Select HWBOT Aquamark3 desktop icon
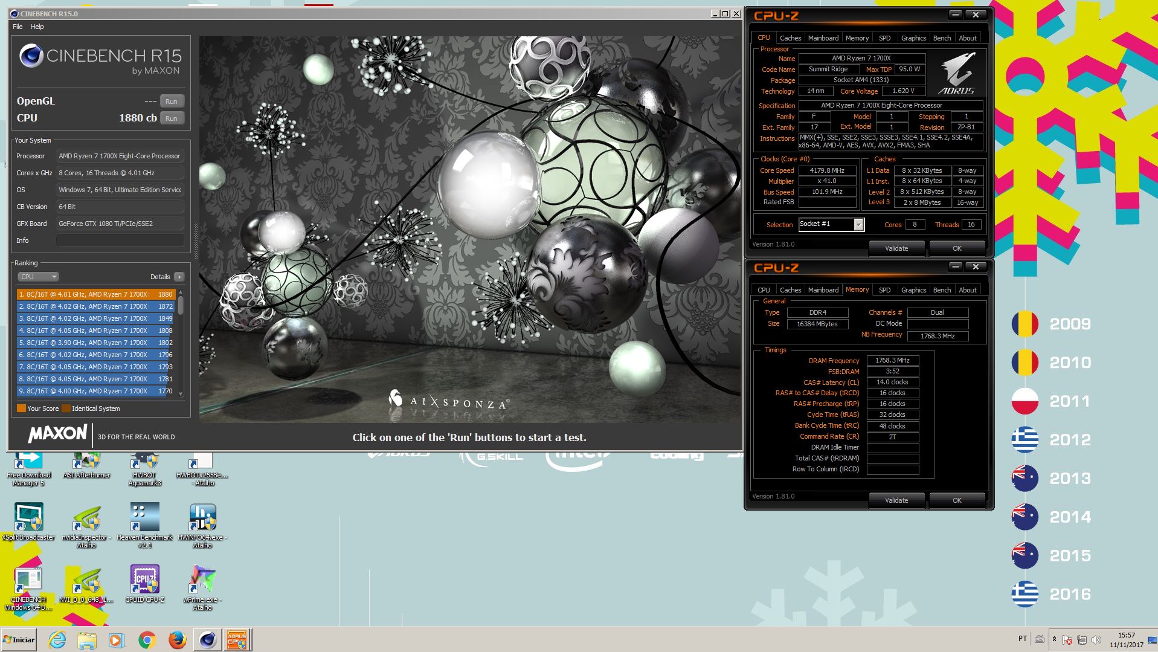The height and width of the screenshot is (652, 1158). (x=144, y=470)
